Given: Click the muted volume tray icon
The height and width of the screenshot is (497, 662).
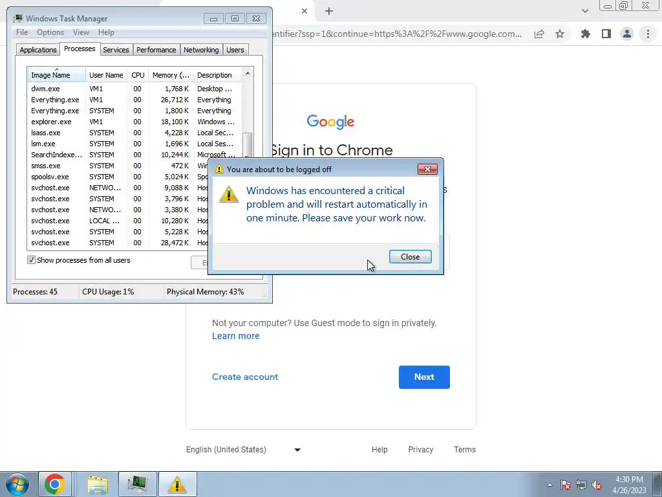Looking at the screenshot, I should 597,485.
